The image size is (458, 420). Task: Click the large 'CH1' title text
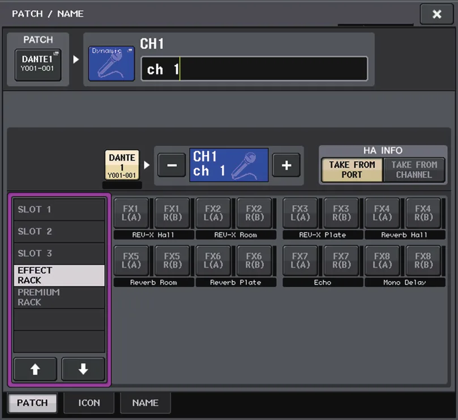coord(152,44)
